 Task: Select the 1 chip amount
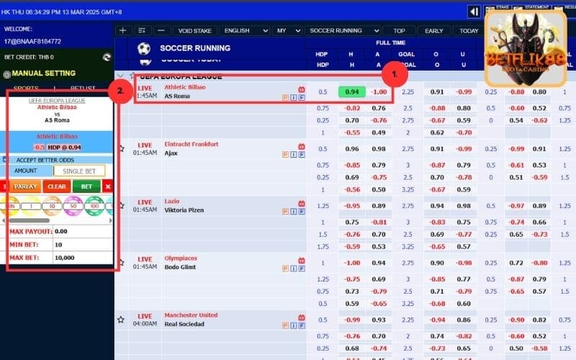[x=31, y=206]
